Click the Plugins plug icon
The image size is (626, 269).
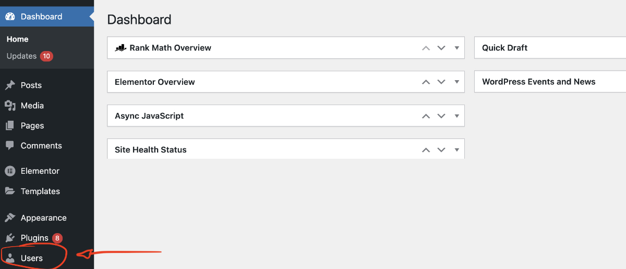pos(10,238)
